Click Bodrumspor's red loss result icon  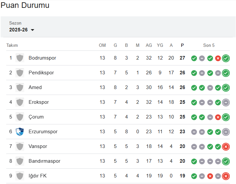pos(218,58)
